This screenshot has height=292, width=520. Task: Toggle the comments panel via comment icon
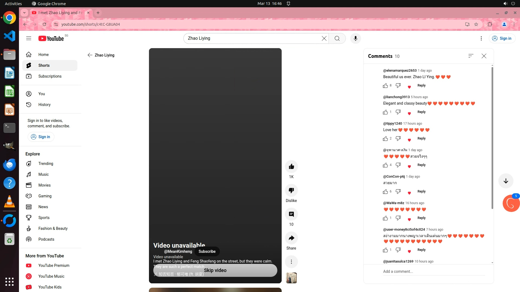pyautogui.click(x=291, y=214)
